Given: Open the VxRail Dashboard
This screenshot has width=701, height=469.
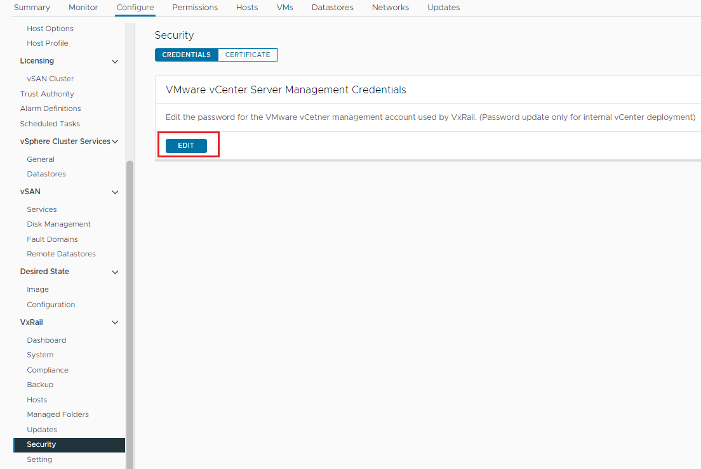Looking at the screenshot, I should click(46, 340).
